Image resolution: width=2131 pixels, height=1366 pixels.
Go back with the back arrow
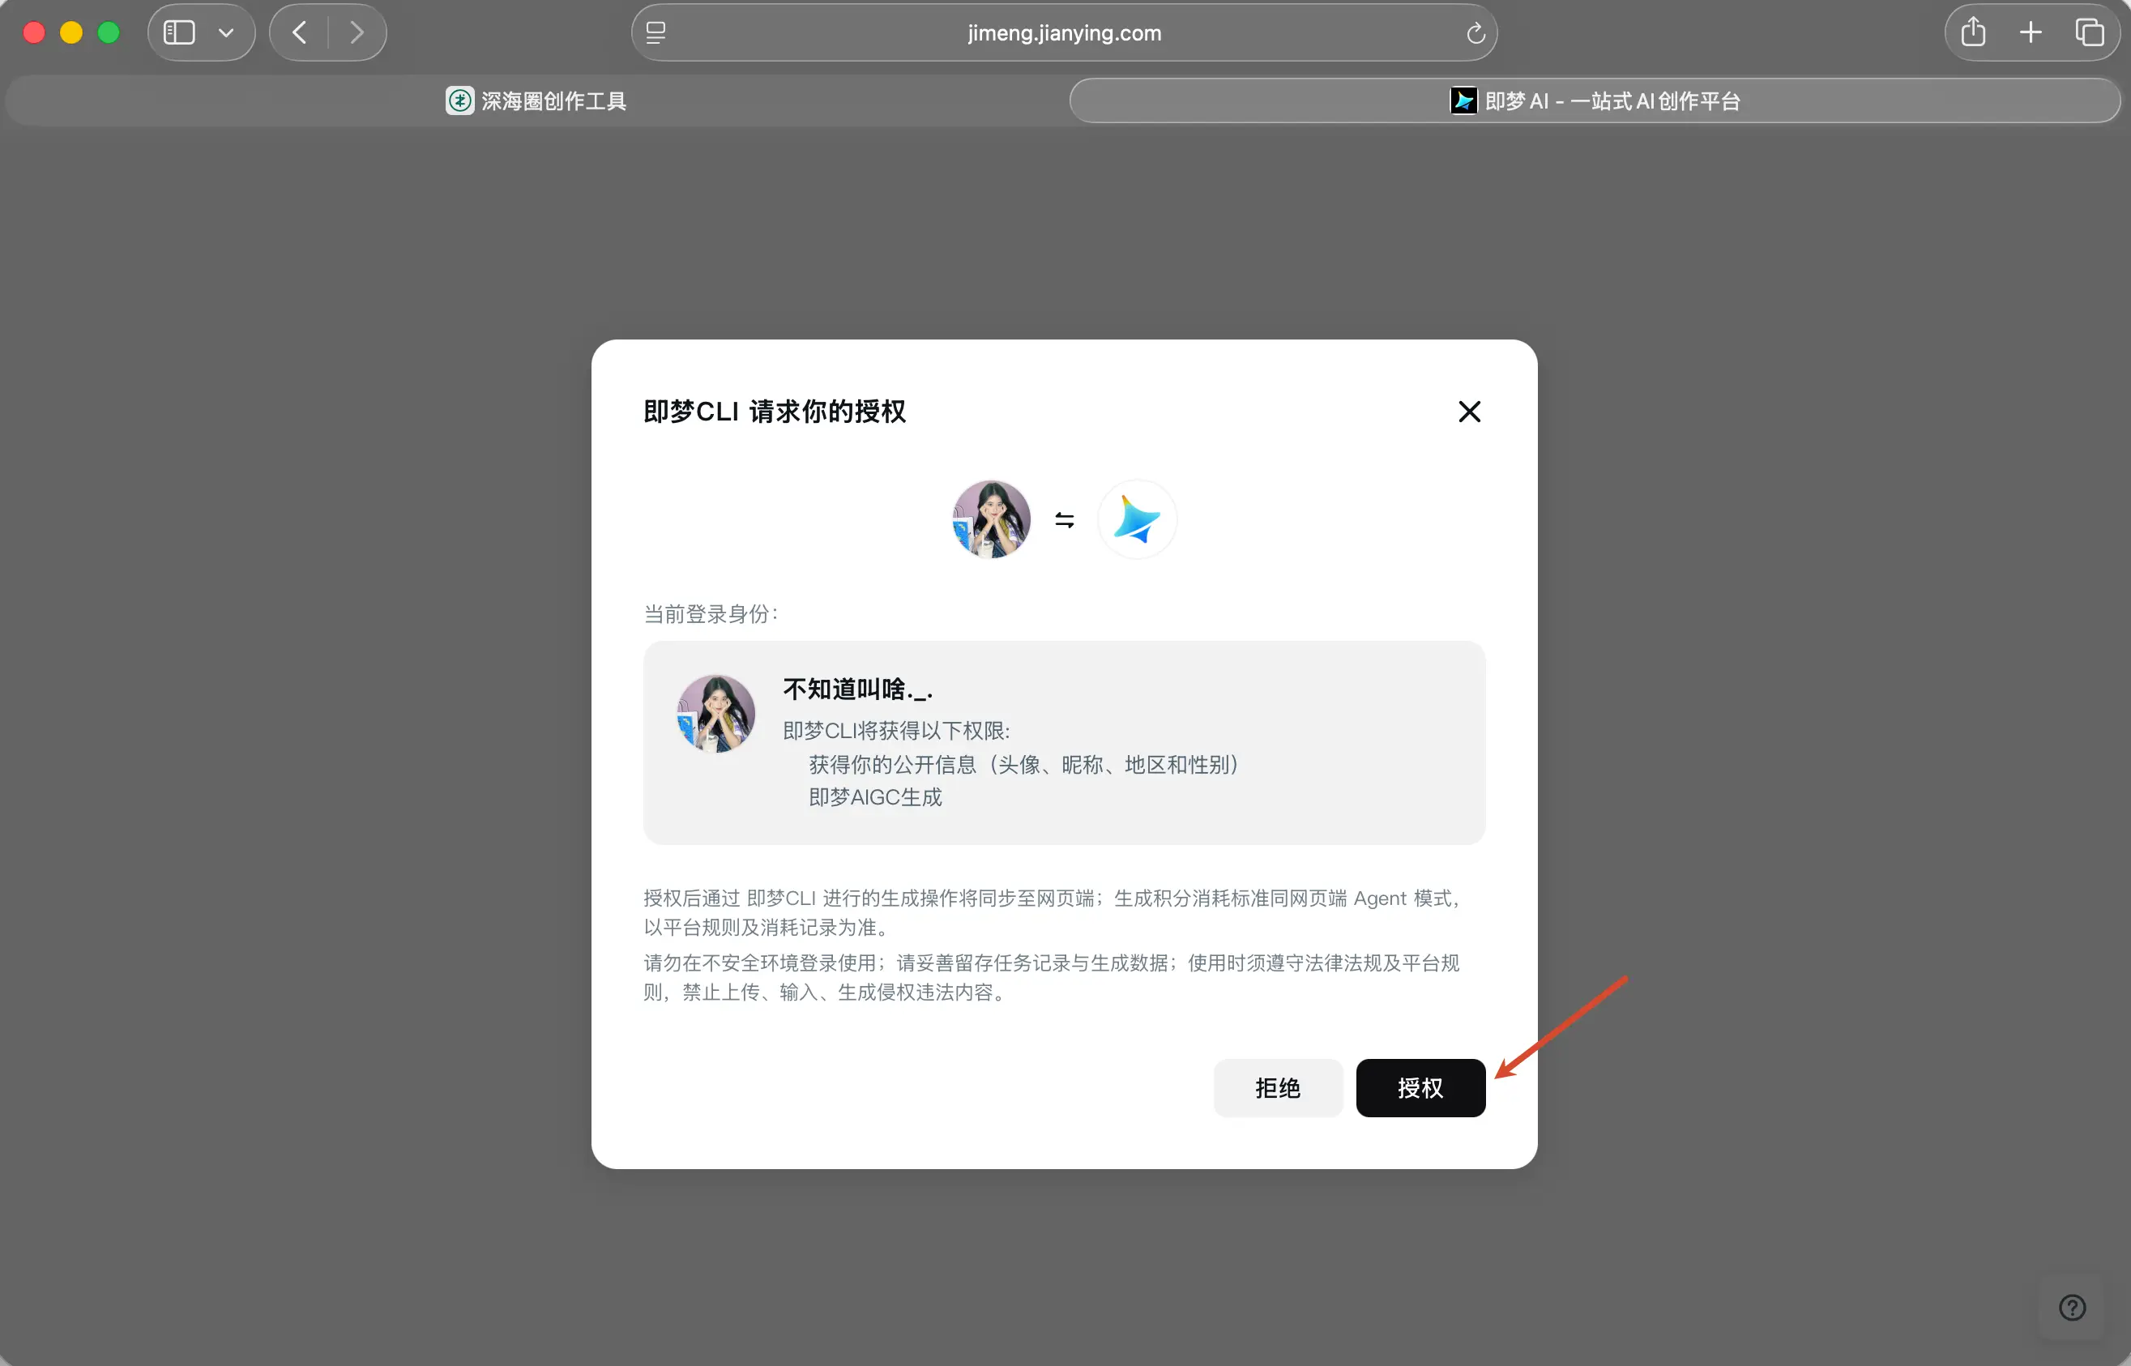click(x=299, y=33)
